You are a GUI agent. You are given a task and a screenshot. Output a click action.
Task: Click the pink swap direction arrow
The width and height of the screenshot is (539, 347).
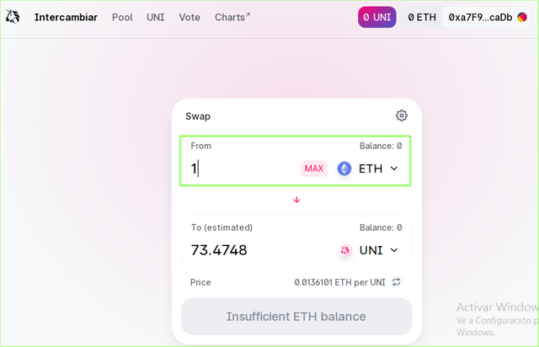click(x=296, y=200)
